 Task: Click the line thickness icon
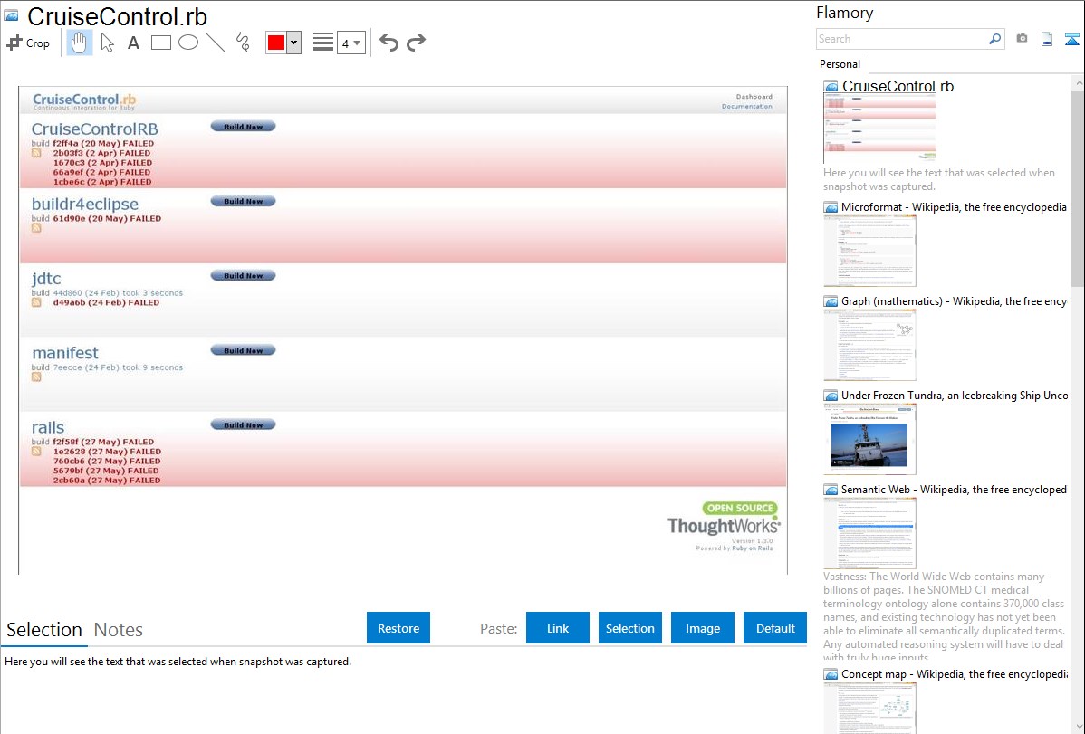point(322,43)
